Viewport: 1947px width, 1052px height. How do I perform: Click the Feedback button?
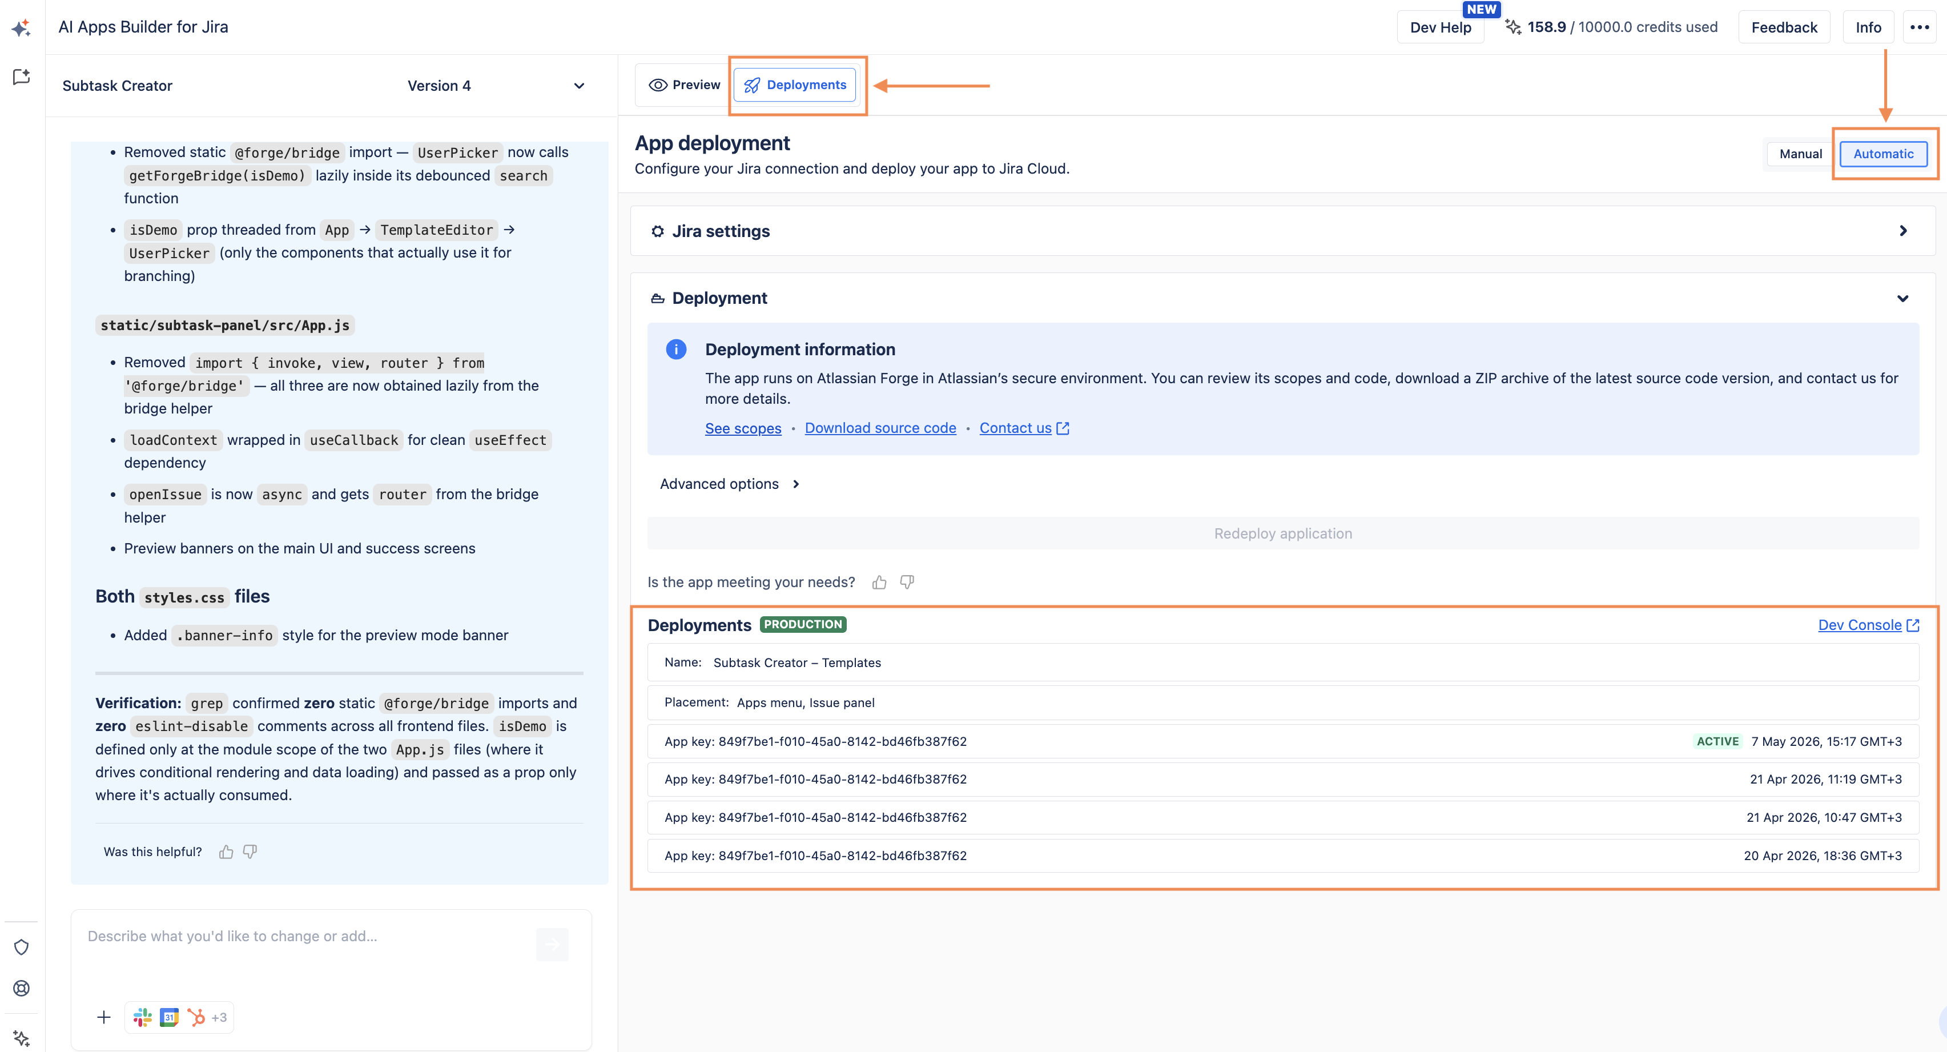coord(1784,27)
